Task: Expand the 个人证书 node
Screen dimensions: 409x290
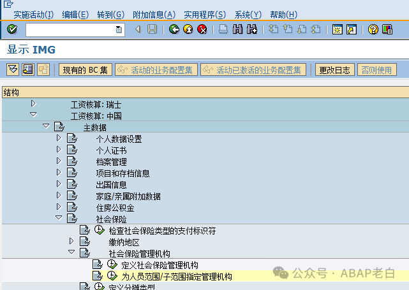Action: point(59,149)
